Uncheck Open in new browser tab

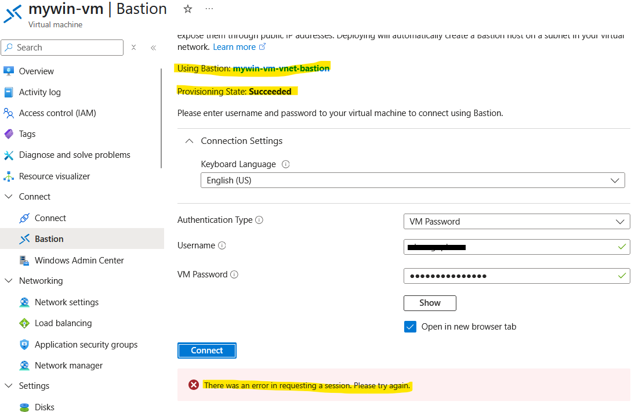(x=410, y=327)
